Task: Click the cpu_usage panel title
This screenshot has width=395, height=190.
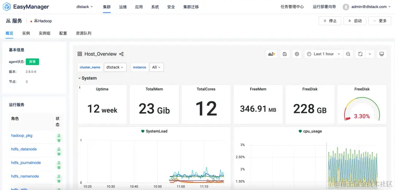Action: (x=312, y=131)
